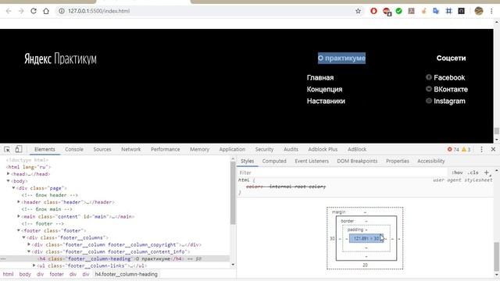The width and height of the screenshot is (500, 281).
Task: Switch to the Console tab
Action: (74, 149)
